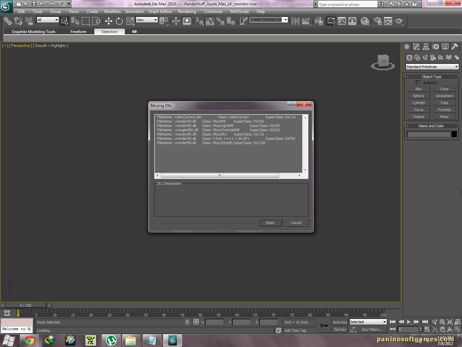Collapse the Object Type rollout
The image size is (462, 347).
[x=432, y=77]
